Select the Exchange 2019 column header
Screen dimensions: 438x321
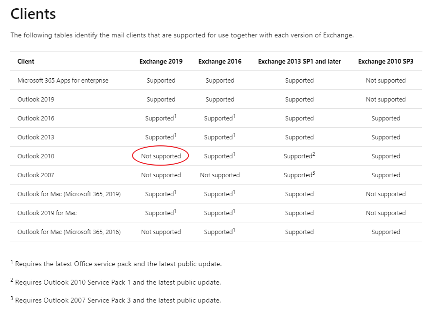click(161, 61)
